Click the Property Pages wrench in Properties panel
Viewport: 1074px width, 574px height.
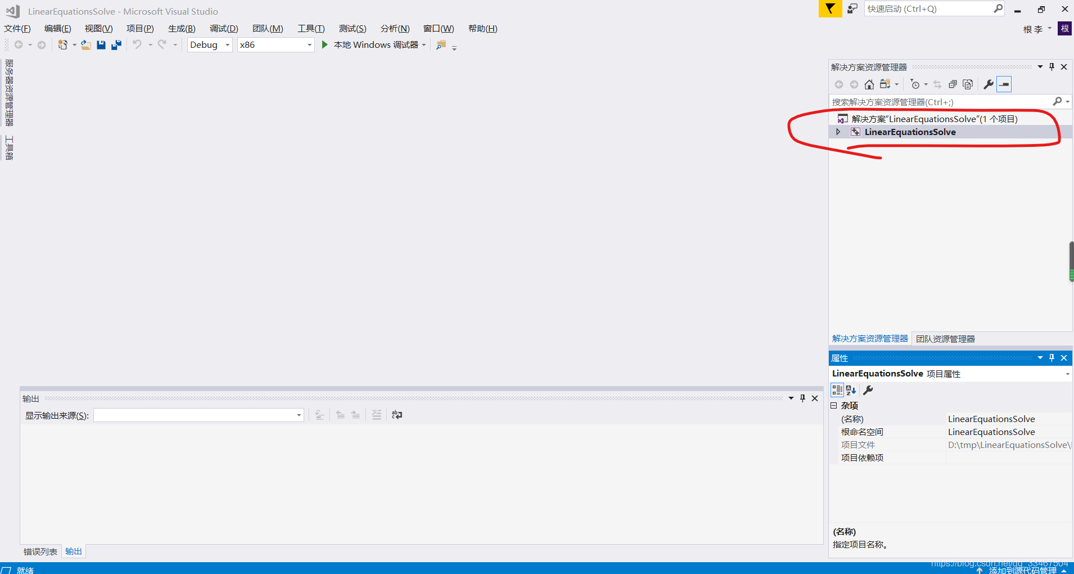(868, 390)
